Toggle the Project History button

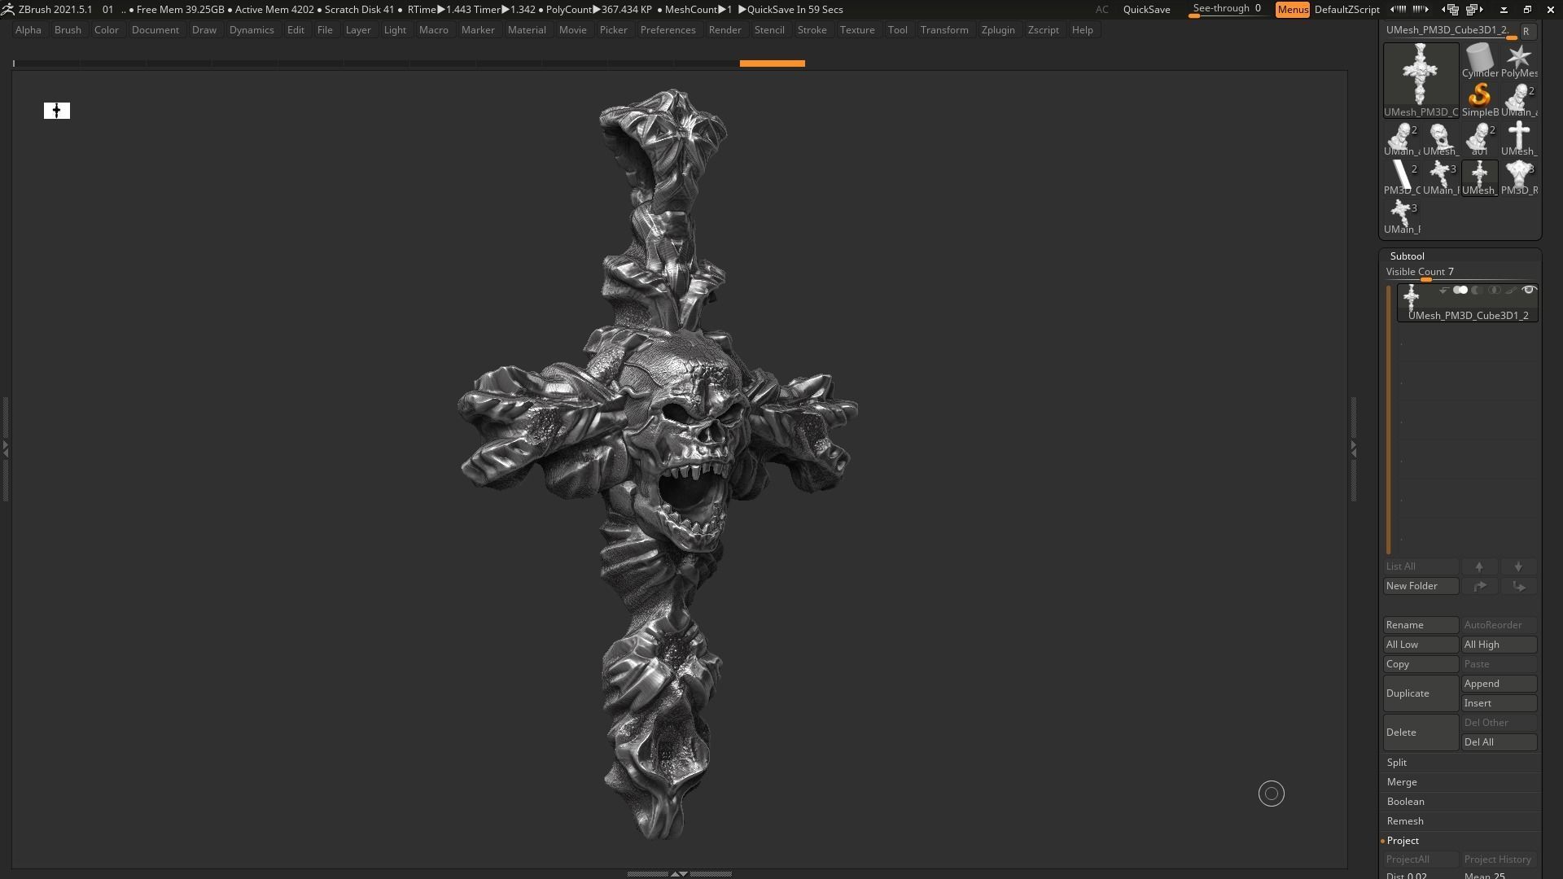click(1498, 859)
